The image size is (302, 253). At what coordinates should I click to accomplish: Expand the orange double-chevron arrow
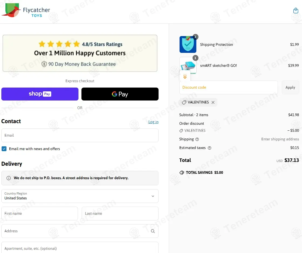pos(185,76)
